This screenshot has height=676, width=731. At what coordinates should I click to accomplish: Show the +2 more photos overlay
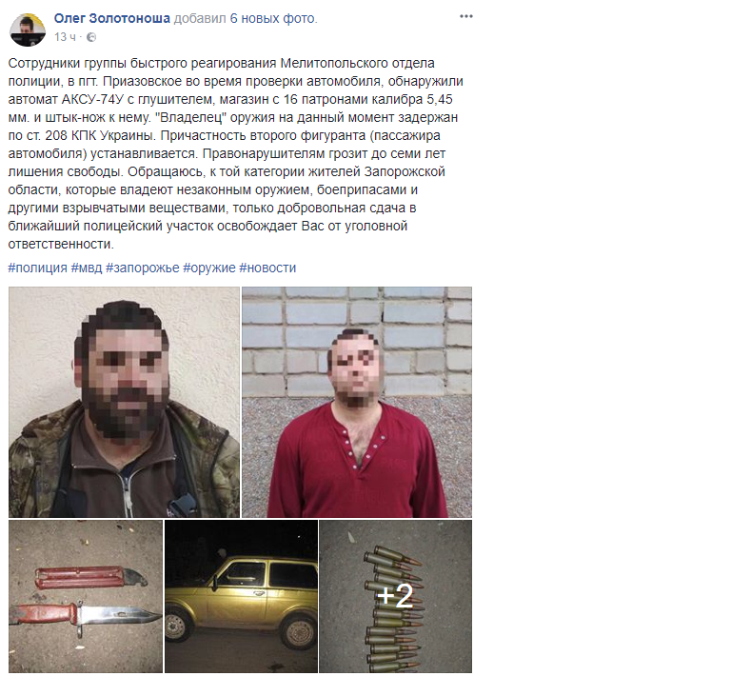[395, 596]
